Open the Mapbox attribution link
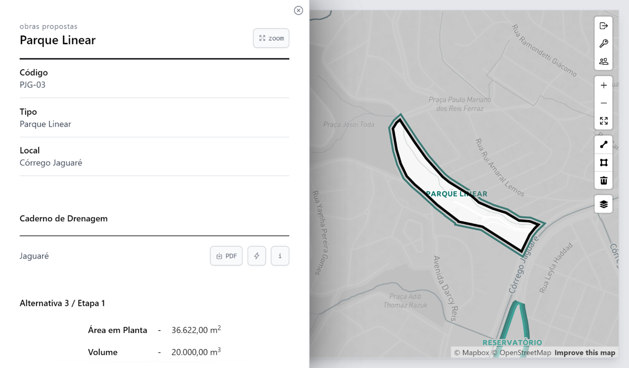 click(471, 353)
